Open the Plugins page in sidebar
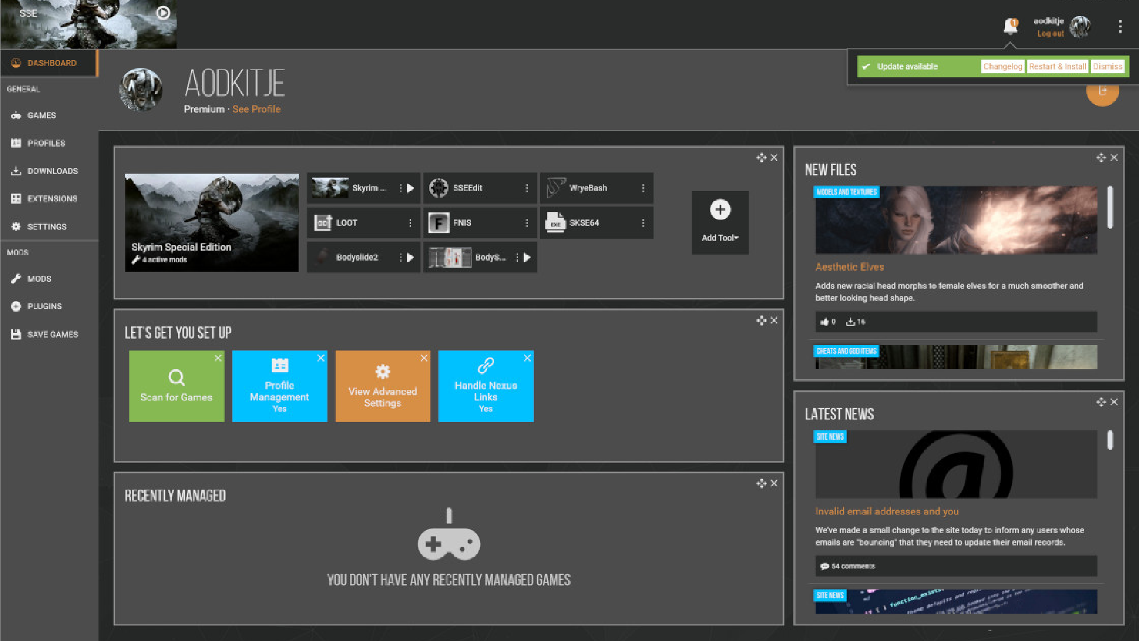 coord(49,306)
